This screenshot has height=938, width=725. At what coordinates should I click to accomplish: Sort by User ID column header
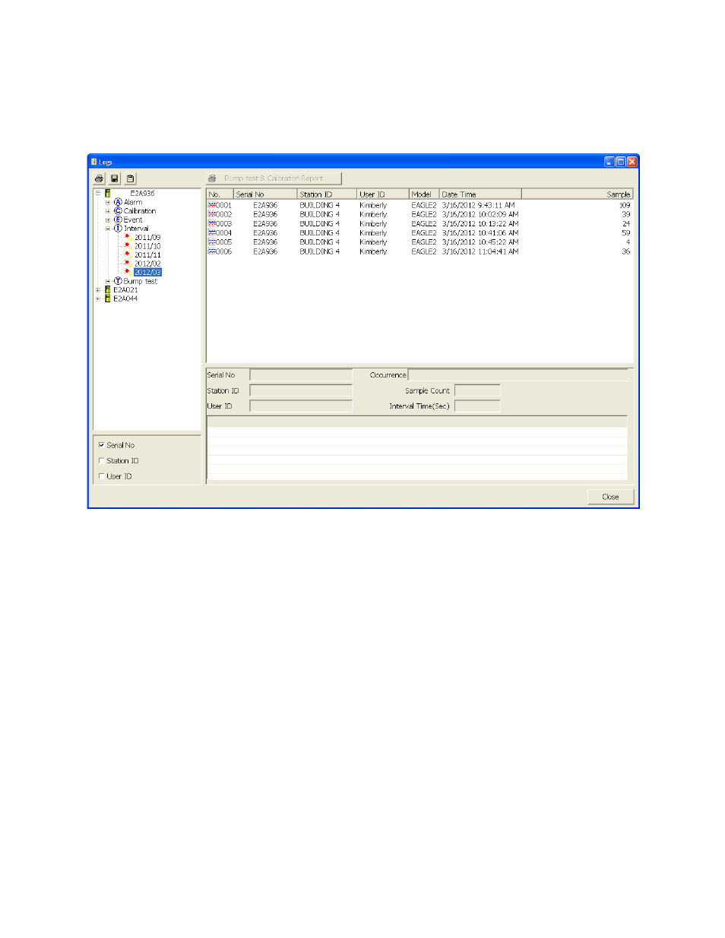pos(383,194)
